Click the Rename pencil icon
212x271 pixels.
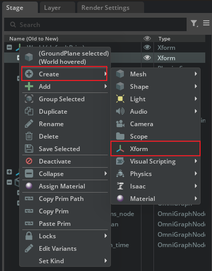coord(29,124)
